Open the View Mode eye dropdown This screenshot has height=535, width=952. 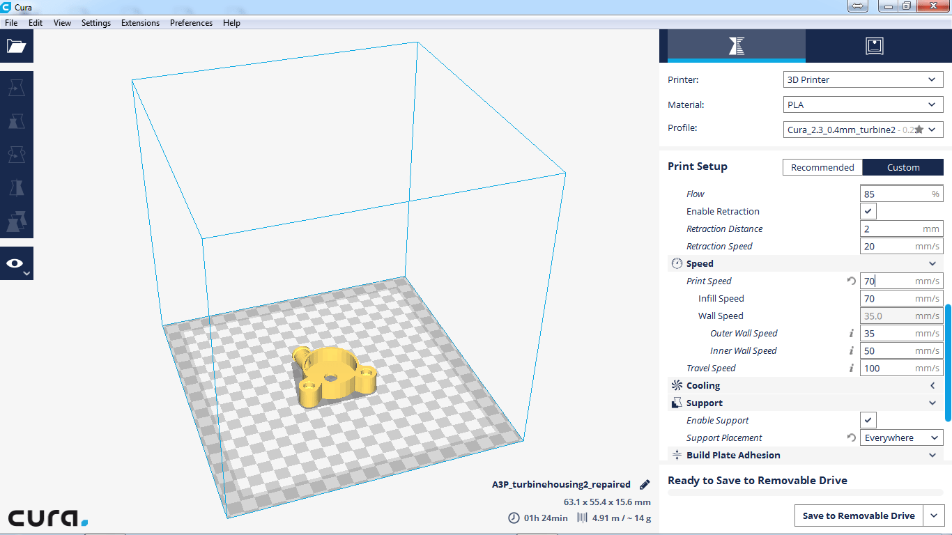(16, 264)
